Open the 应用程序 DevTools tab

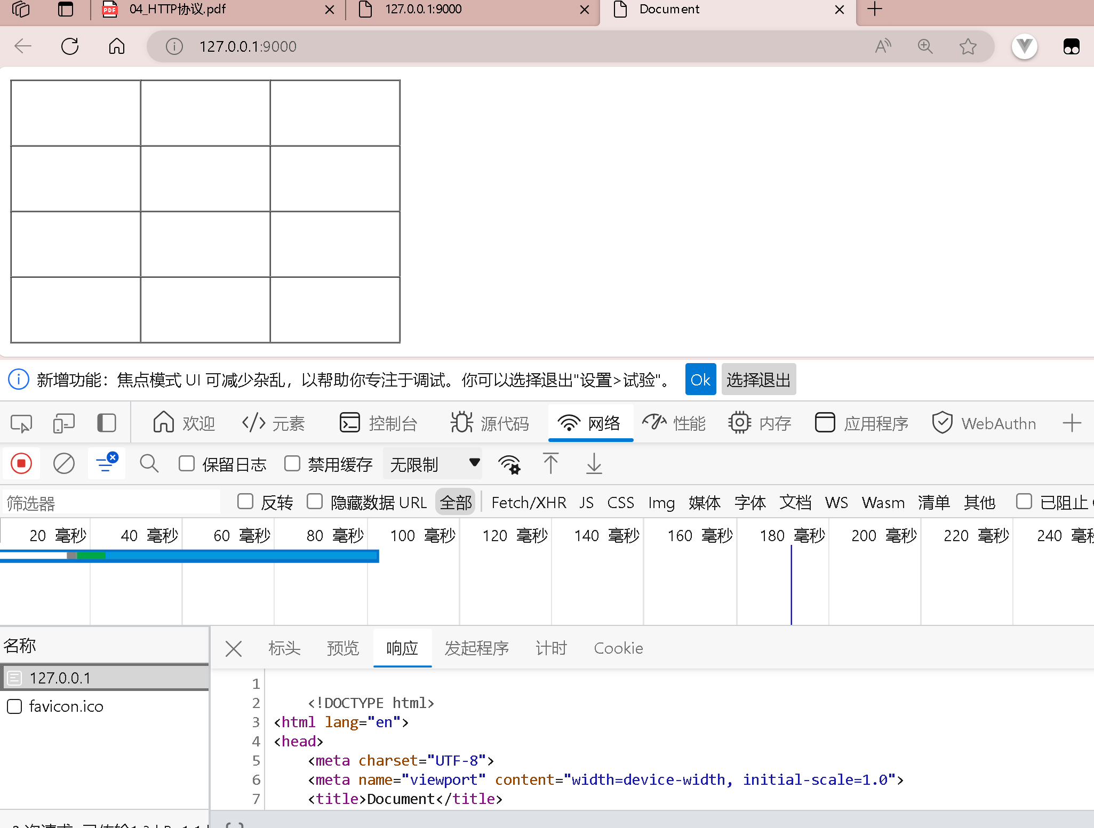[861, 423]
